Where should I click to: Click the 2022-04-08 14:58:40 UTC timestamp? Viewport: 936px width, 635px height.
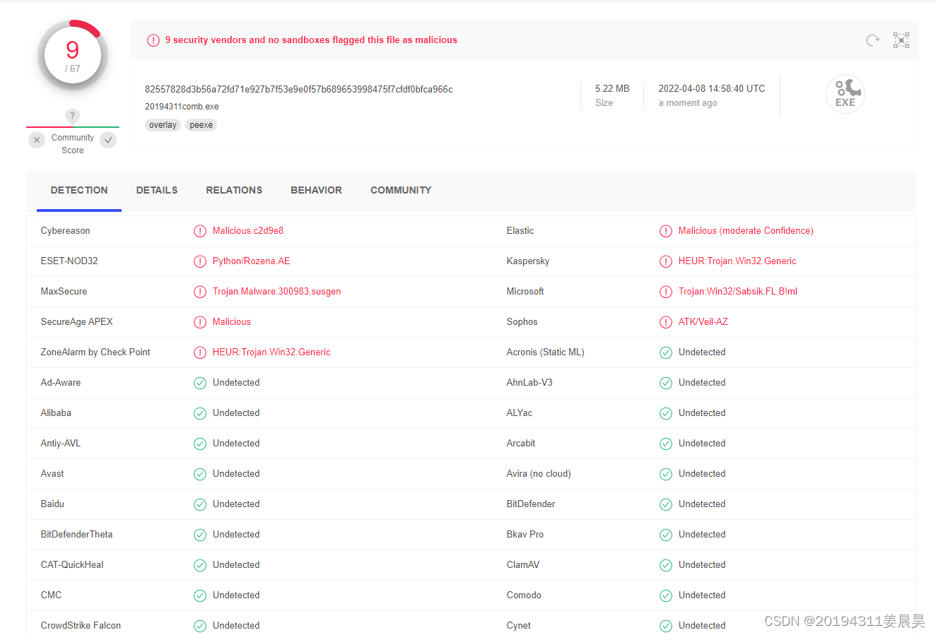[712, 89]
